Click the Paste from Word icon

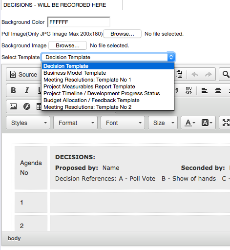coord(179,74)
